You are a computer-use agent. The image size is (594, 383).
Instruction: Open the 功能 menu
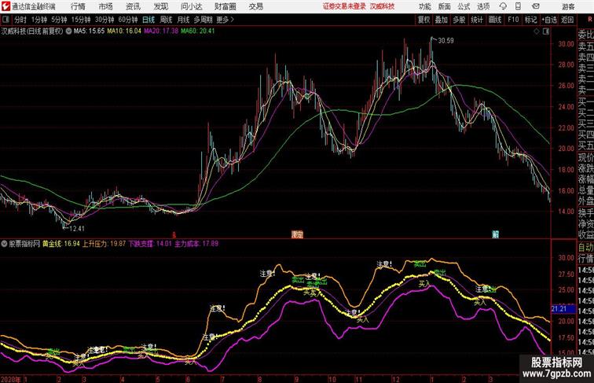pyautogui.click(x=425, y=6)
